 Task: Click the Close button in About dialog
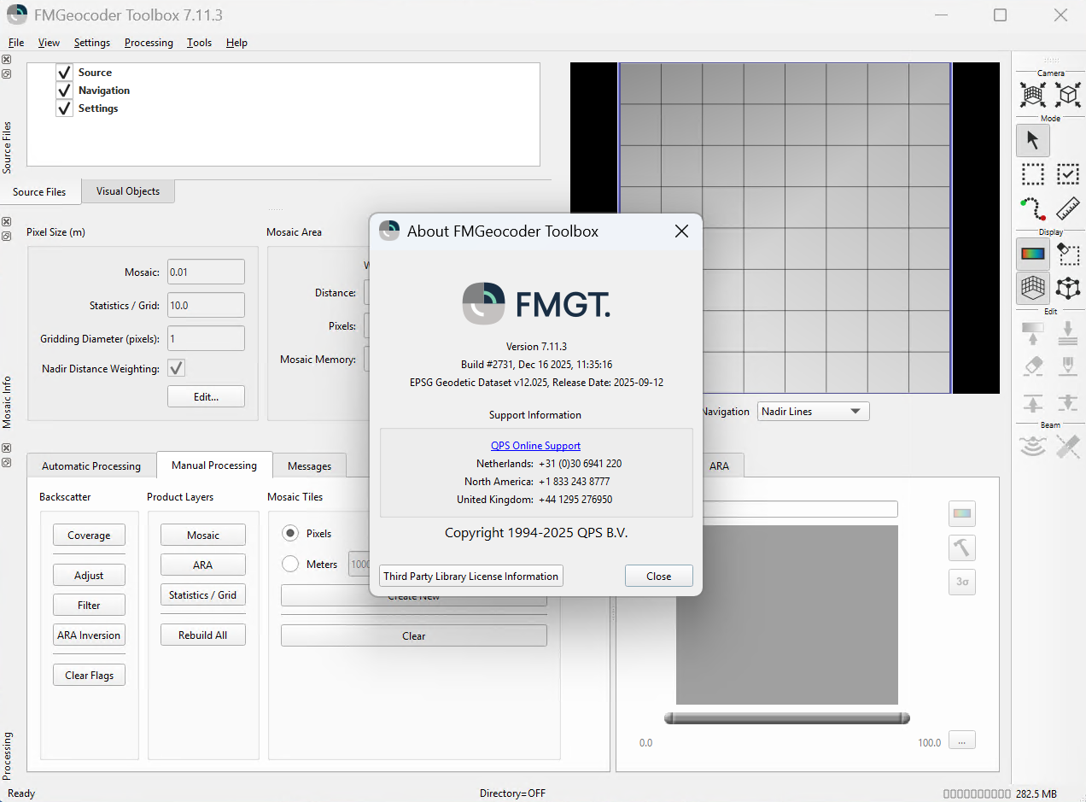click(658, 576)
